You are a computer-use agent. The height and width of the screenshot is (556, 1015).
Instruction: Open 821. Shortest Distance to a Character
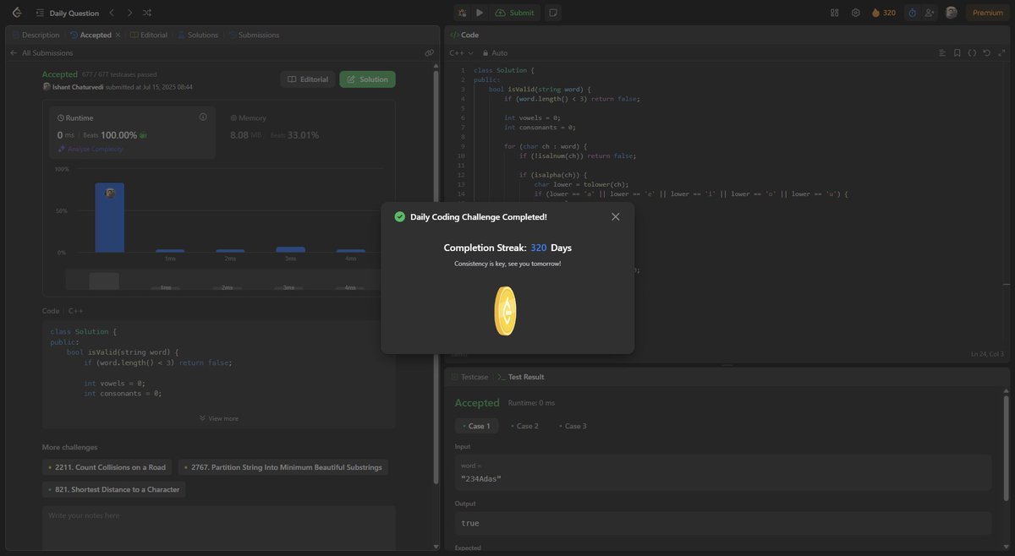113,489
